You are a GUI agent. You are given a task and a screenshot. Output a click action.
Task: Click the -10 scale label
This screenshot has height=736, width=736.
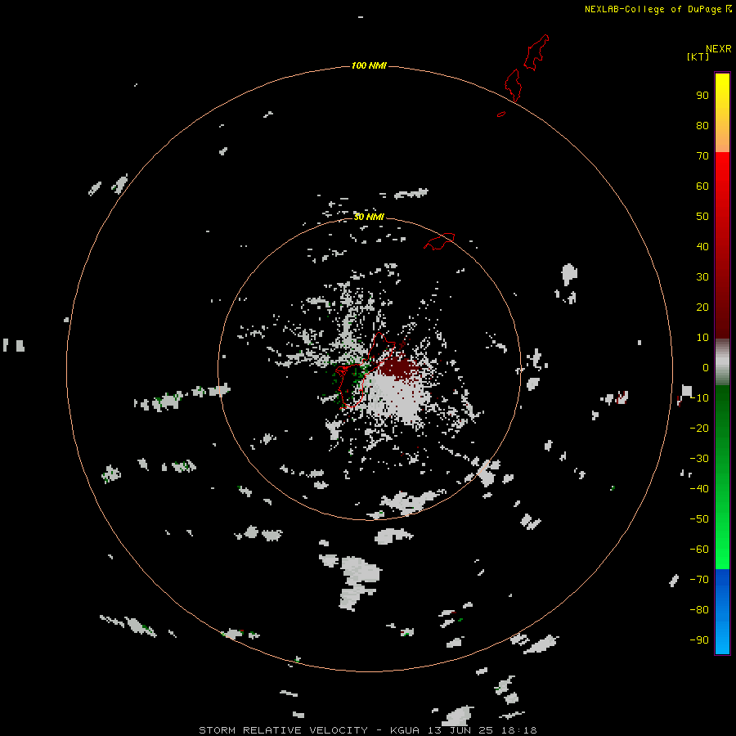coord(699,398)
